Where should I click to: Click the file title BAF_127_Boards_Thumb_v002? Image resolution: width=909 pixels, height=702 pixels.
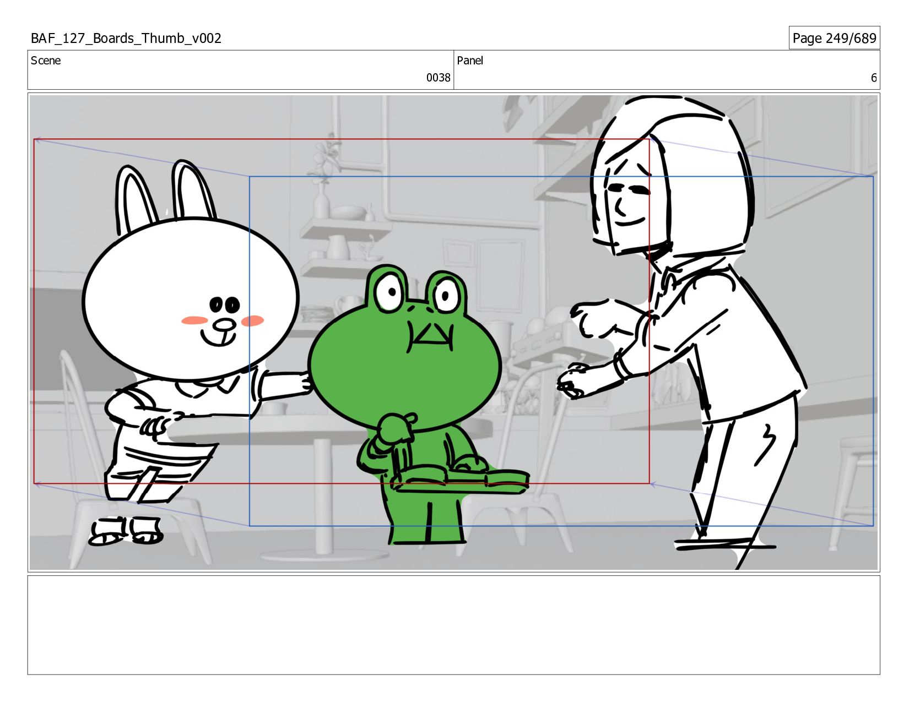pyautogui.click(x=126, y=38)
